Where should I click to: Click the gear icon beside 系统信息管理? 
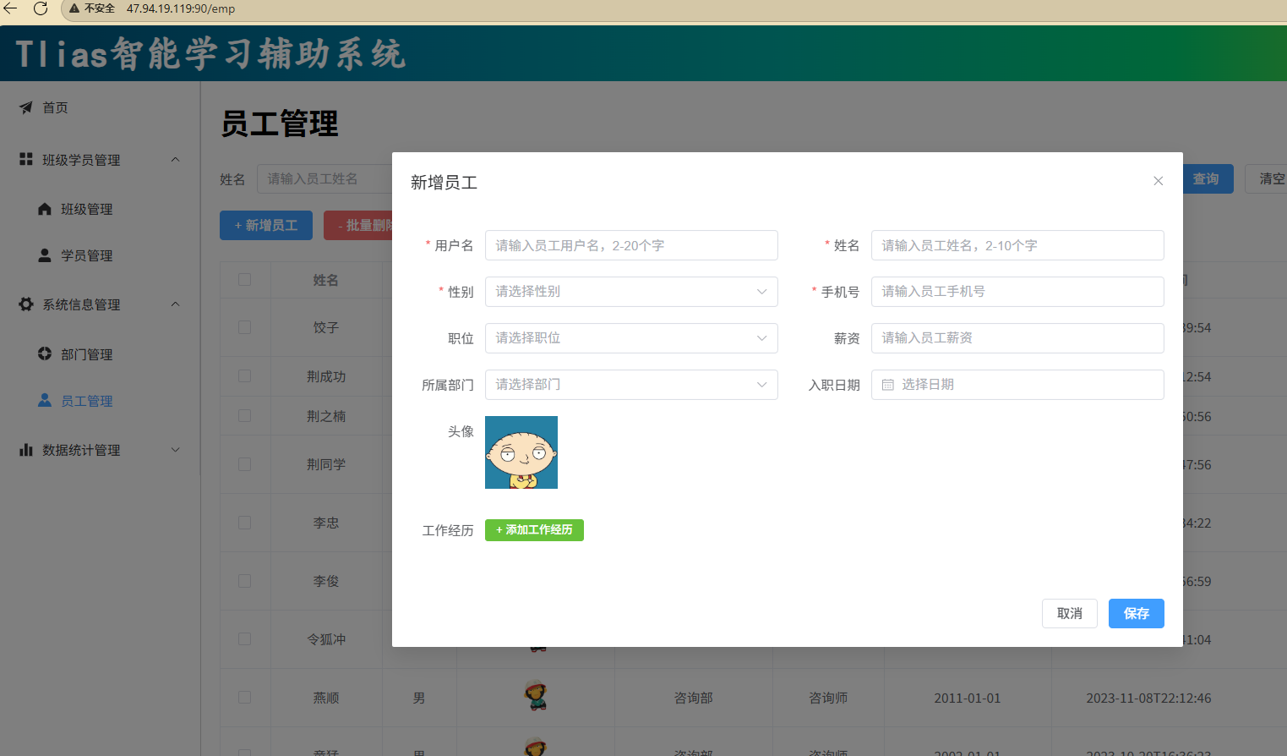[26, 304]
